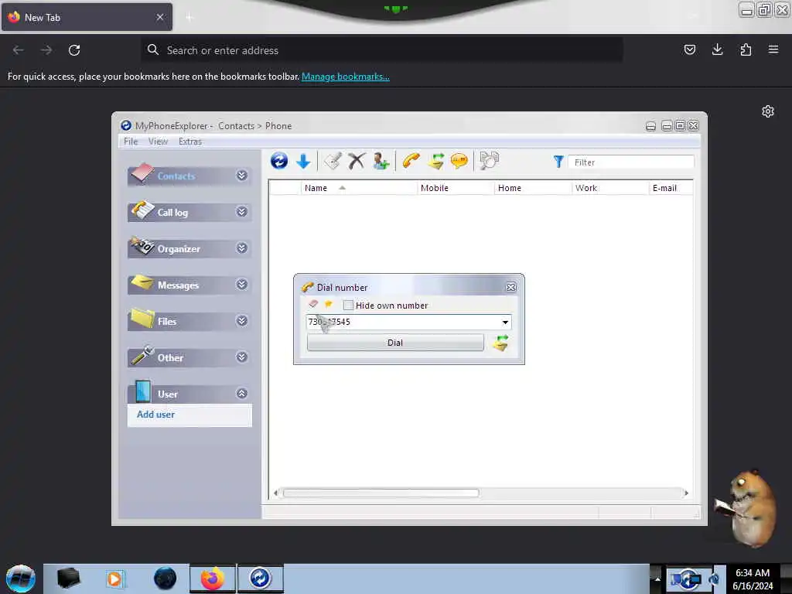This screenshot has height=594, width=792.
Task: Click the Filter text box
Action: [x=631, y=162]
